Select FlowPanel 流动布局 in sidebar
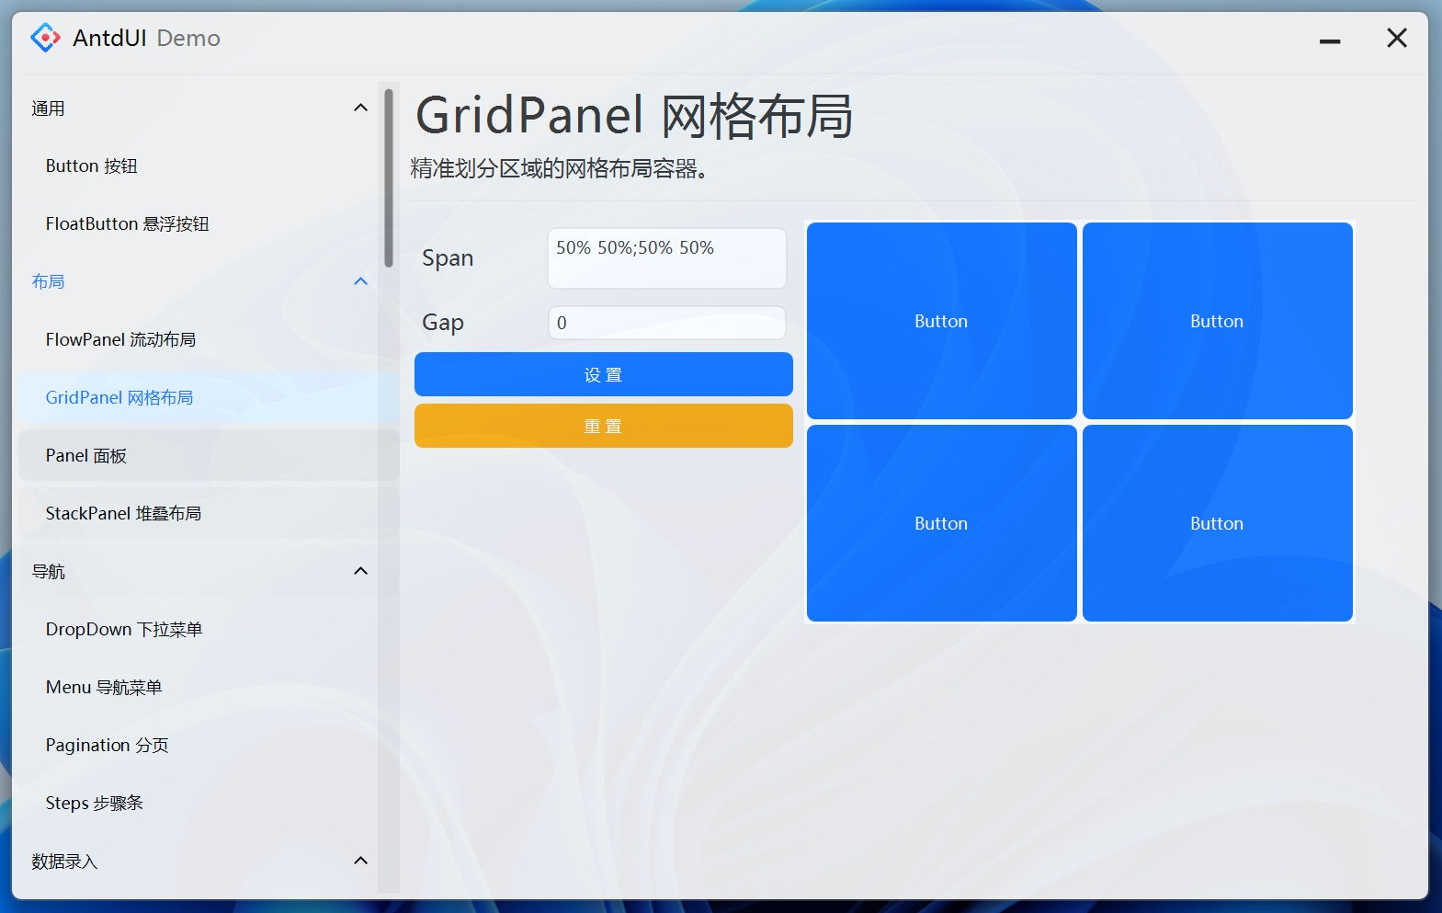 pyautogui.click(x=120, y=340)
